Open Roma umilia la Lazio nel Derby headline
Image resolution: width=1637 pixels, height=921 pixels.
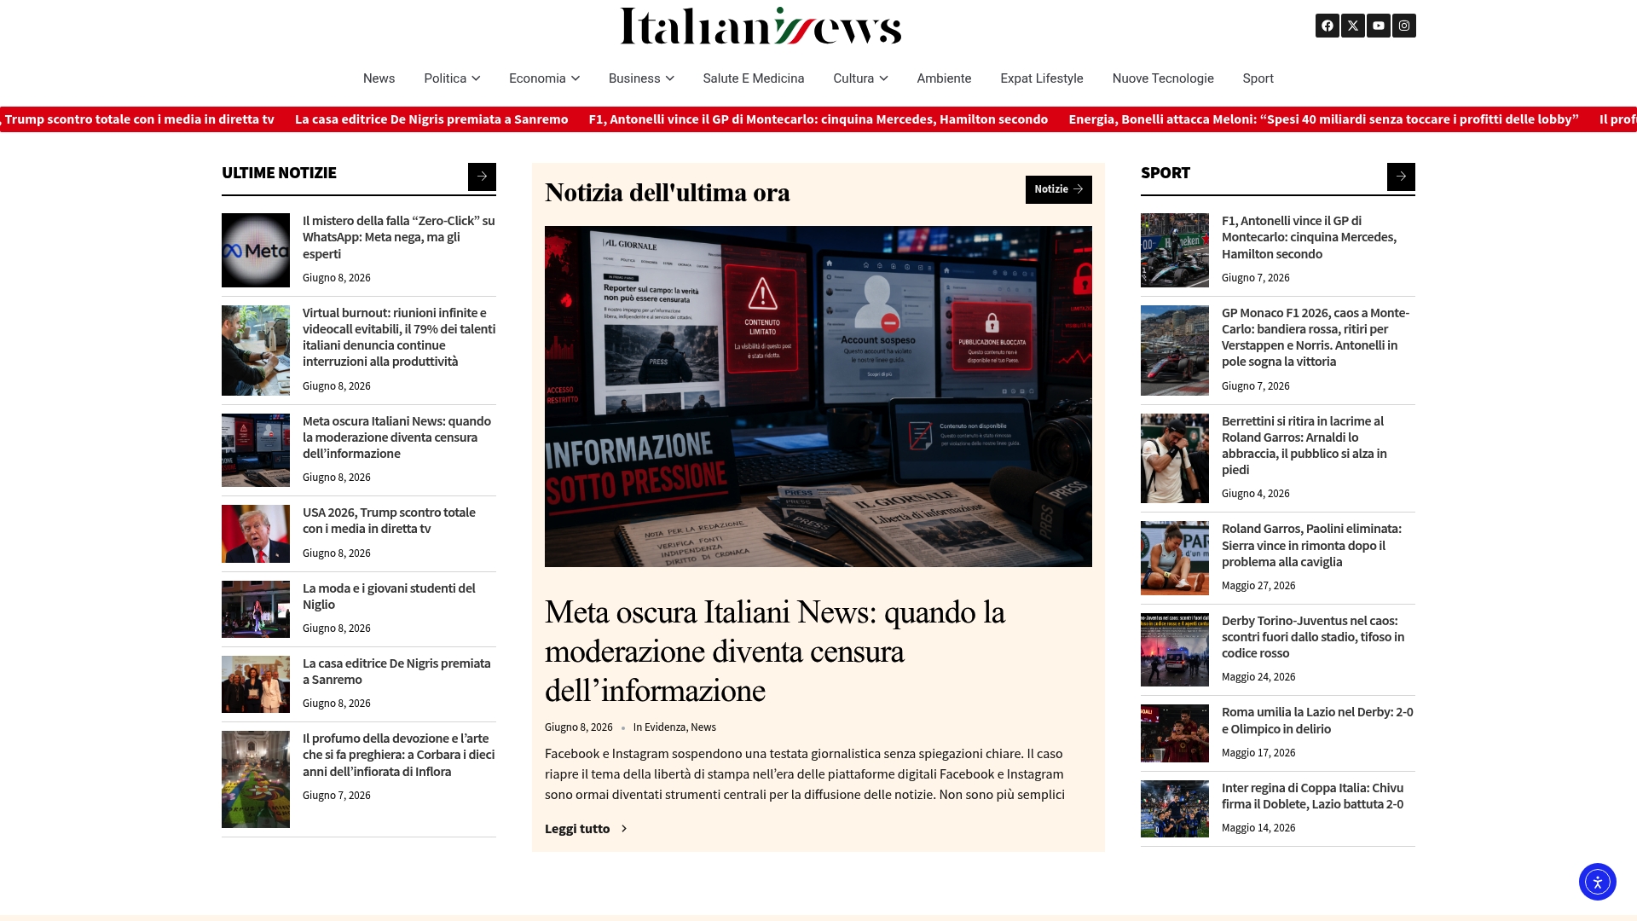pyautogui.click(x=1317, y=721)
